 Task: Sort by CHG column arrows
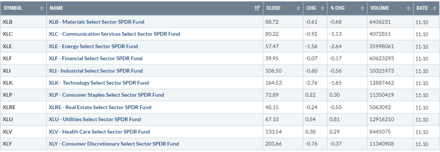pyautogui.click(x=322, y=8)
